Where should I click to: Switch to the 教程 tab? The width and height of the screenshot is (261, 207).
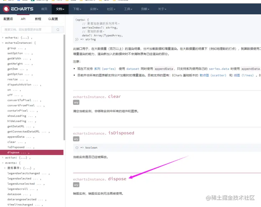click(38, 19)
